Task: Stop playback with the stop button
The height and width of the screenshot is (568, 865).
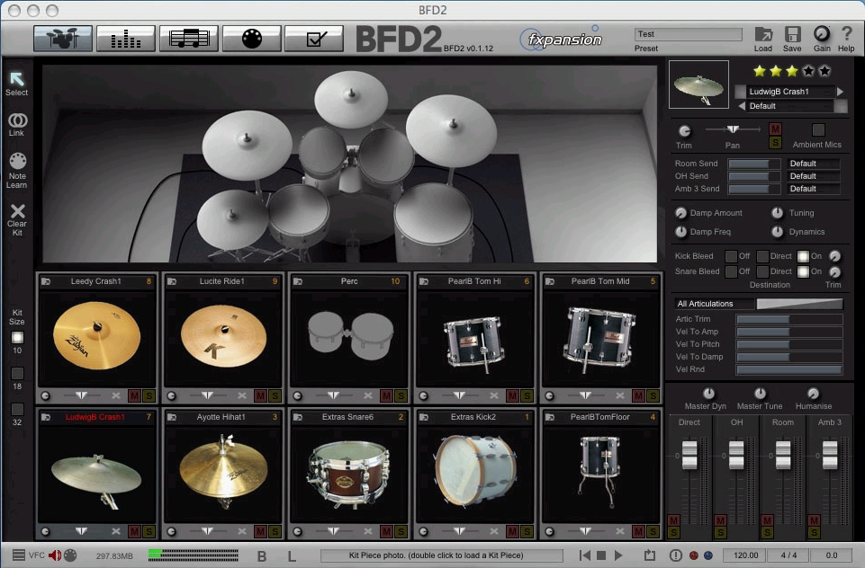Action: (602, 555)
